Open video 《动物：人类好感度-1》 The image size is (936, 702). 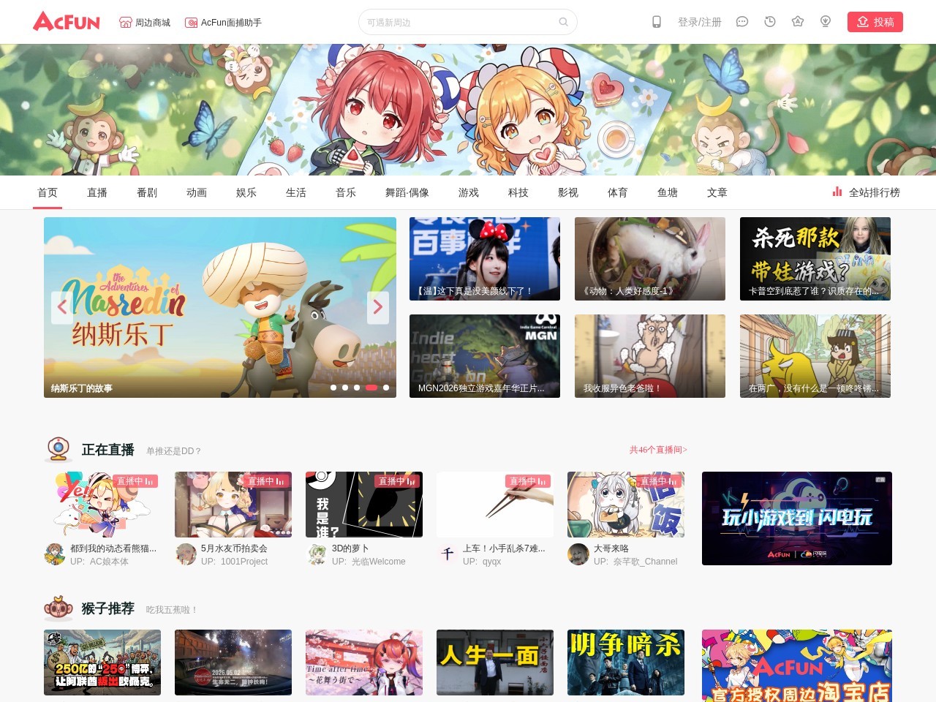tap(650, 259)
